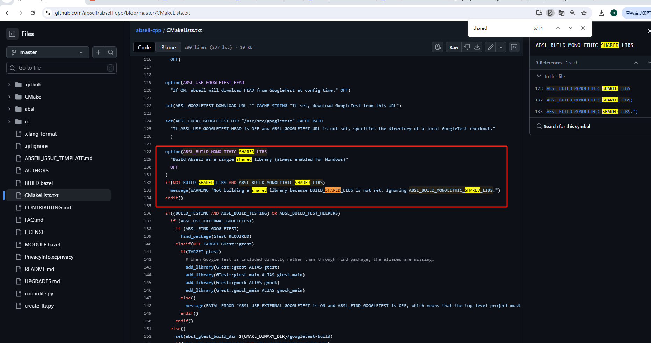Image resolution: width=651 pixels, height=343 pixels.
Task: Go back with browser back arrow
Action: click(x=8, y=13)
